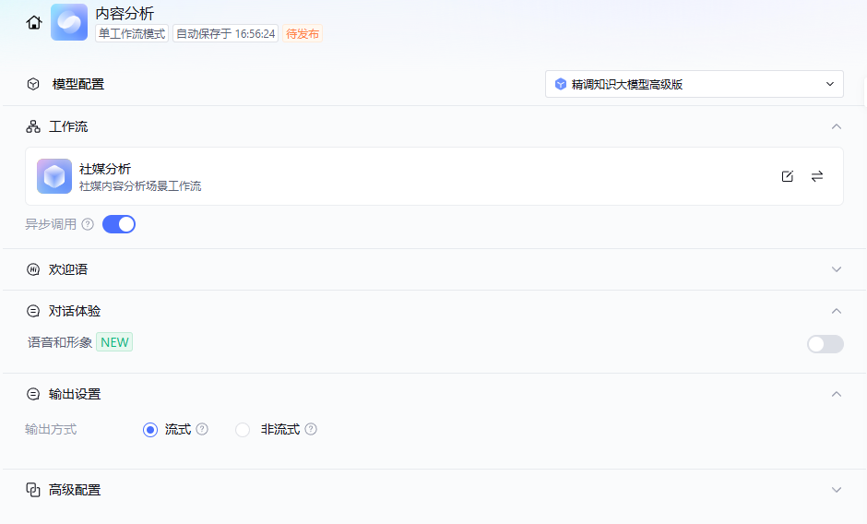This screenshot has width=867, height=524.
Task: Click the 高级配置 section icon
Action: pos(33,490)
